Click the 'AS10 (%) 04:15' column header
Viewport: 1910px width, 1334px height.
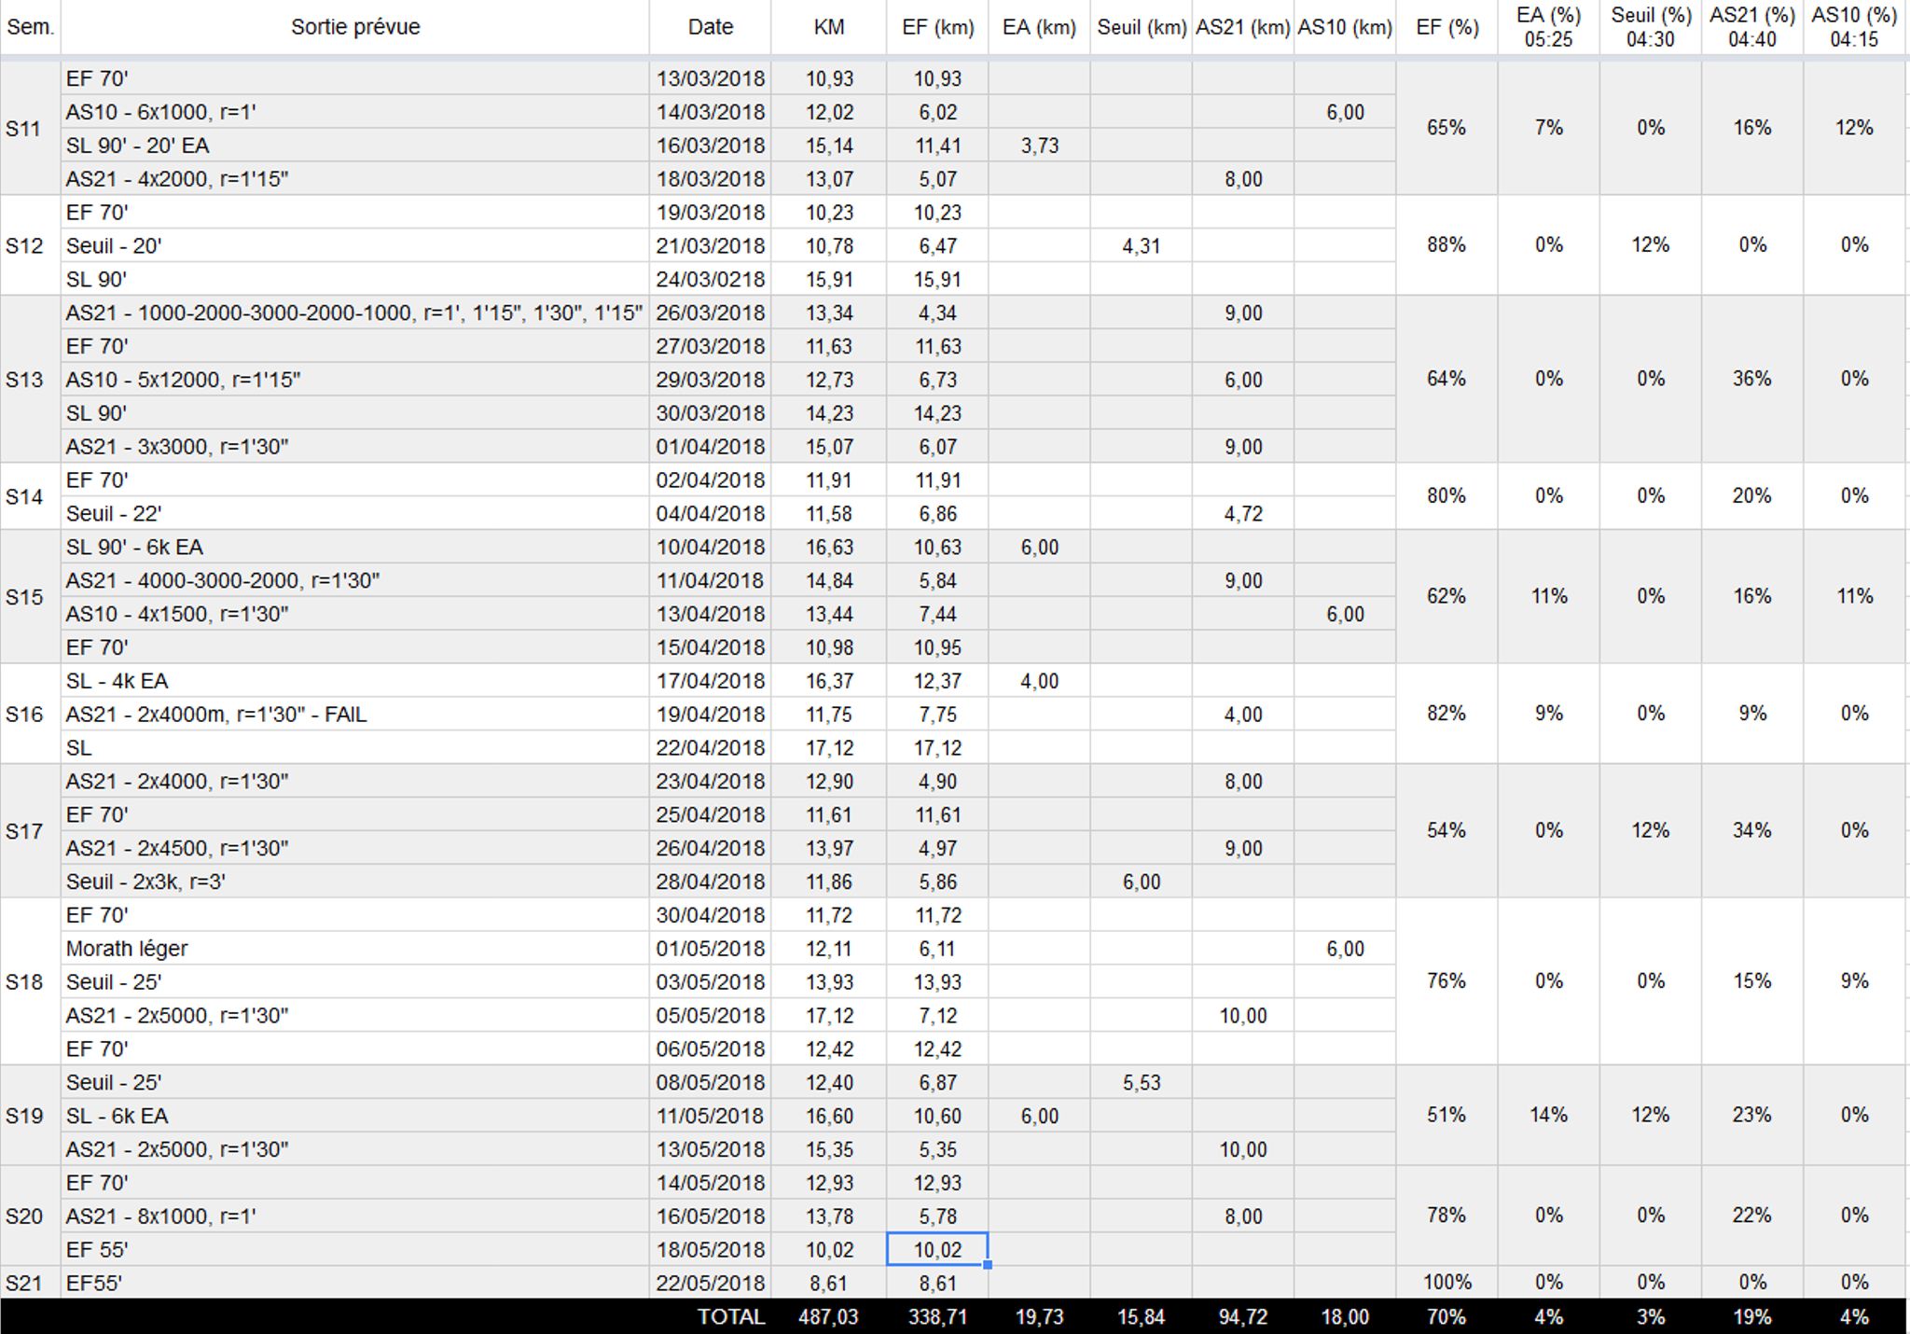click(x=1854, y=27)
